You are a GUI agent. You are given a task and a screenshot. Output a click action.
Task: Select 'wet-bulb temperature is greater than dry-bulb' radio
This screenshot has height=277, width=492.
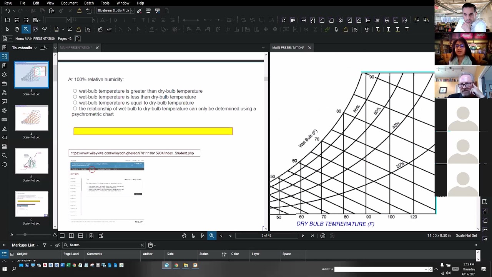75,91
